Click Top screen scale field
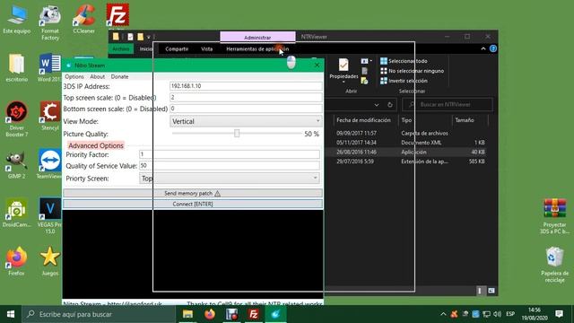This screenshot has width=574, height=323. point(246,97)
